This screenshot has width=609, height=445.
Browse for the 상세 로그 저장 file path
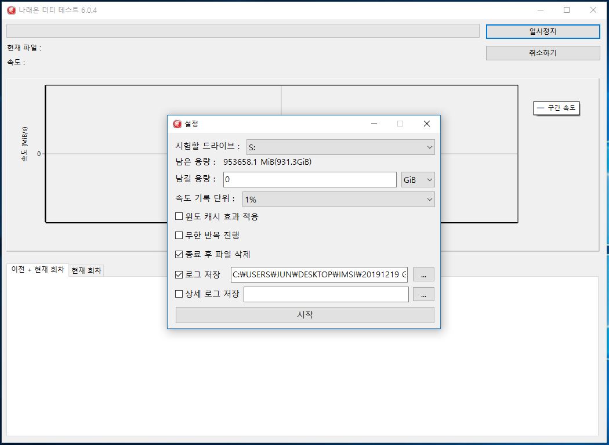click(x=423, y=295)
